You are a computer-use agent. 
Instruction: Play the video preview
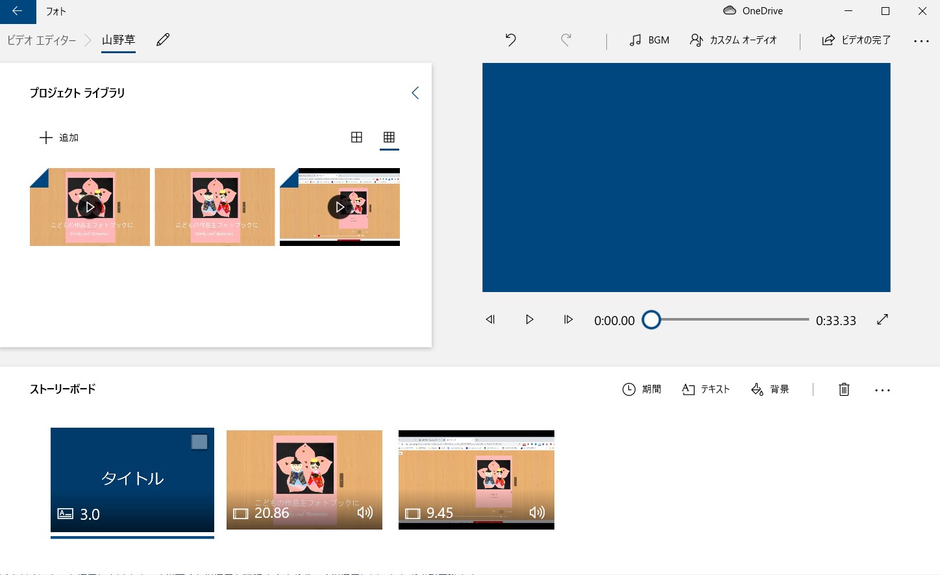coord(530,319)
